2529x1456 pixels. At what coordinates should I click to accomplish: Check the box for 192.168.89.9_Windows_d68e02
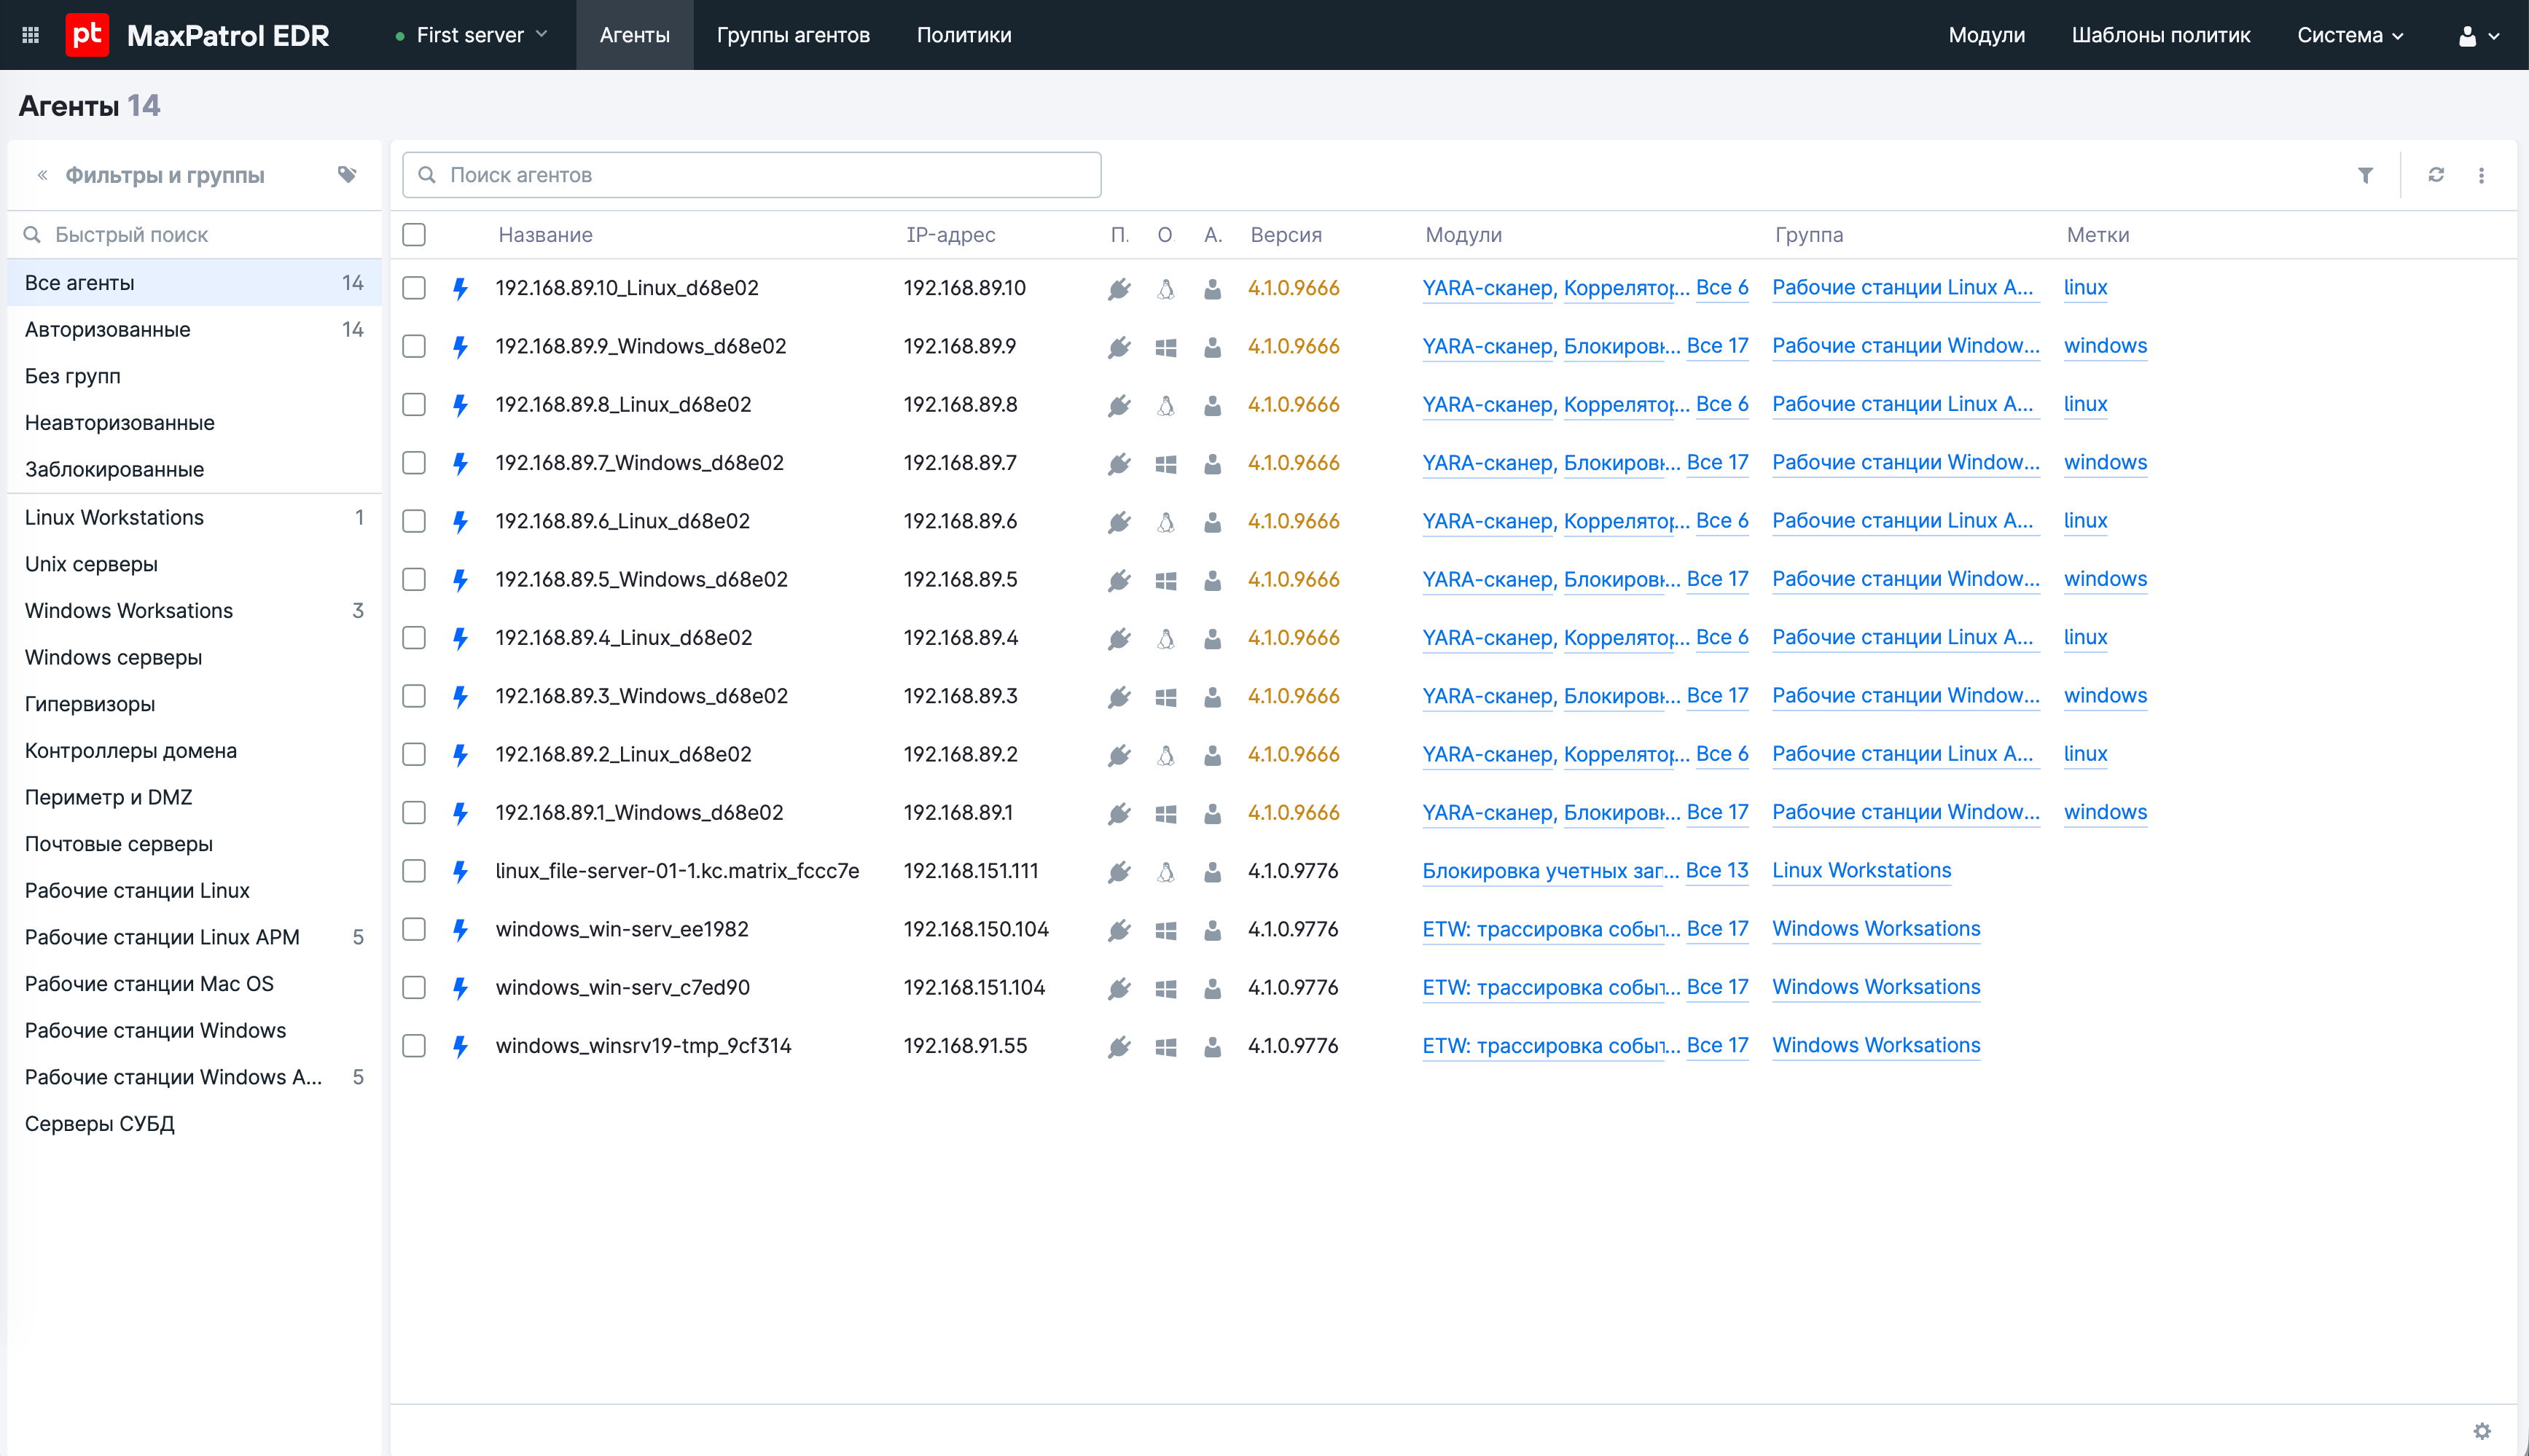tap(414, 347)
